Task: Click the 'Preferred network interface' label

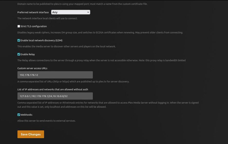Action: [33, 12]
